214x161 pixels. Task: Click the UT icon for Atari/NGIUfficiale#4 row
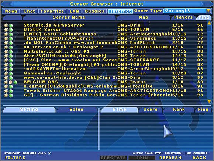[x=6, y=56]
